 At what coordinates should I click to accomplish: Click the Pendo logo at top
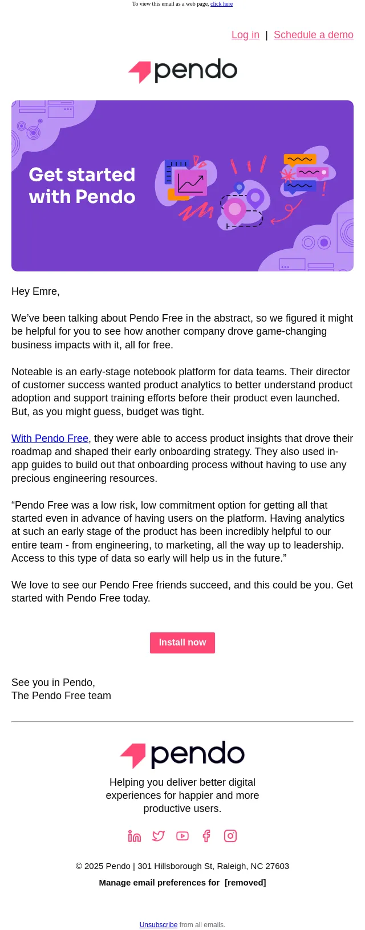[182, 71]
